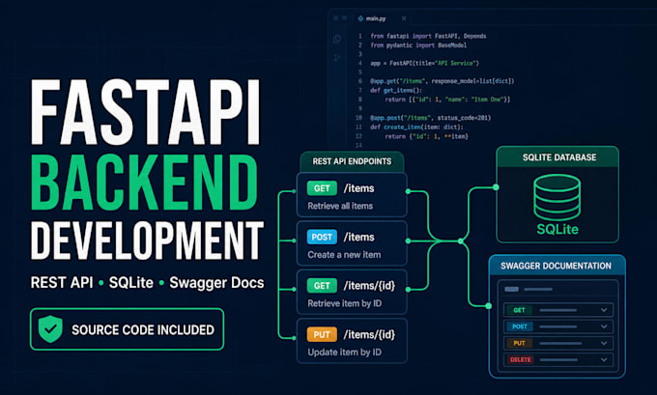The height and width of the screenshot is (395, 657).
Task: Select the /items path in the GET endpoint card
Action: click(359, 188)
